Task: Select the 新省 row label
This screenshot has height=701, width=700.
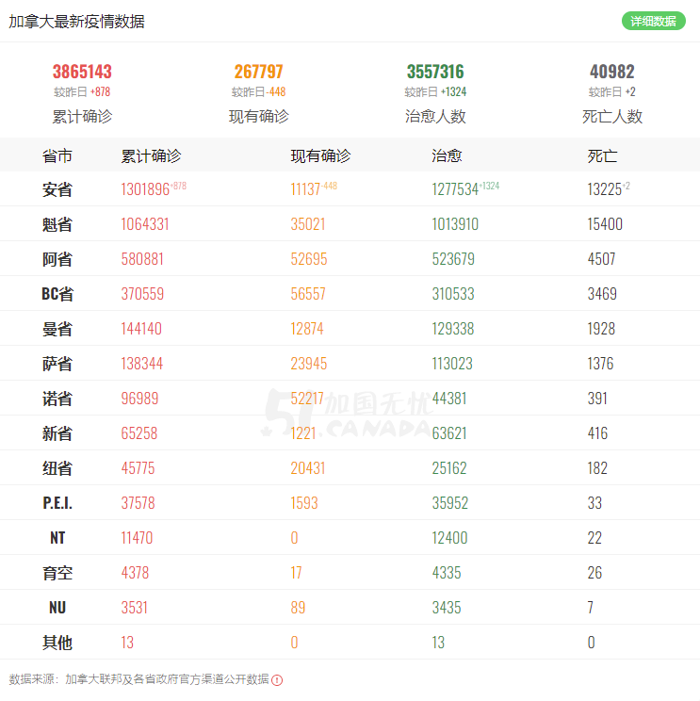Action: point(57,433)
